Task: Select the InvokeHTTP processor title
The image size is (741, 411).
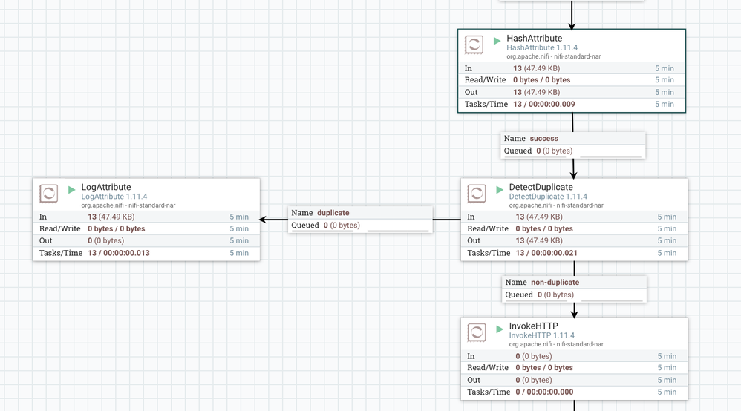Action: pyautogui.click(x=534, y=326)
